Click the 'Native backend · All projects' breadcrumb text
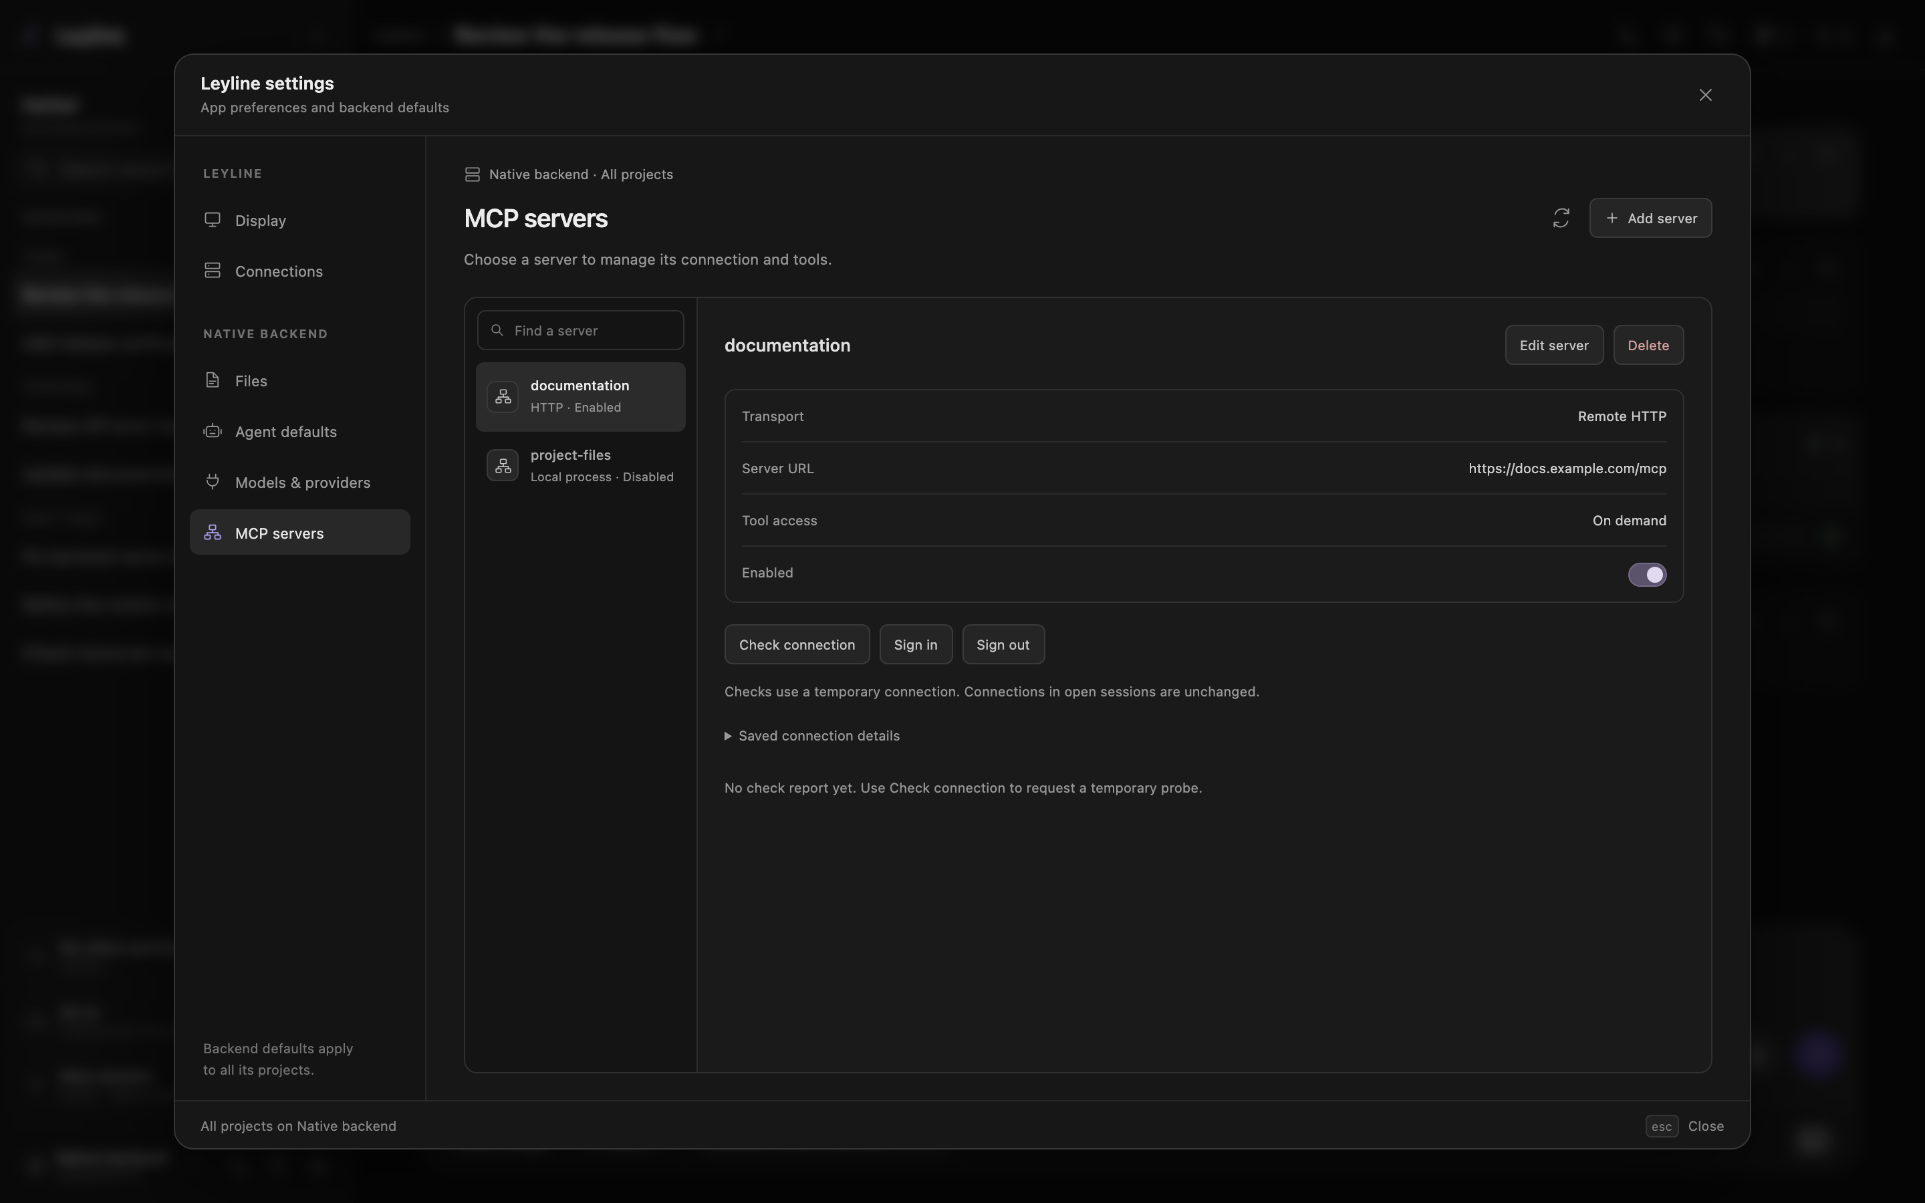The image size is (1925, 1203). click(x=581, y=174)
